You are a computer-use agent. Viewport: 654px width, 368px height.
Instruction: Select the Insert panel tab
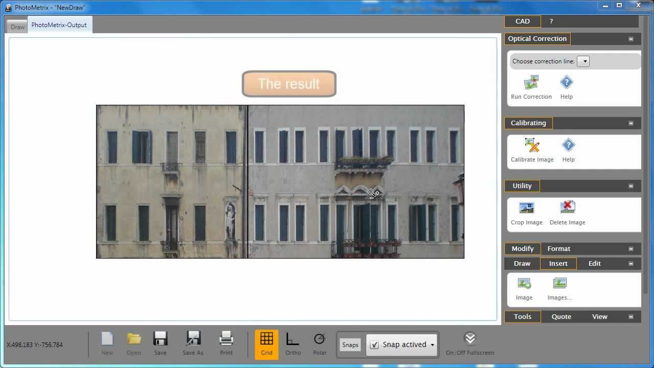pos(558,264)
